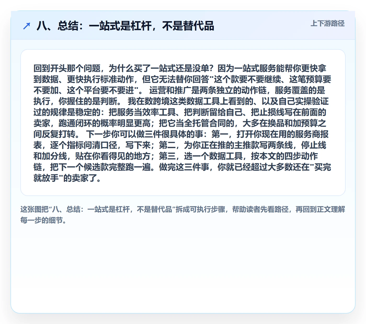This screenshot has width=366, height=324.
Task: Click the phrase 做完这三件事 in the last lines
Action: tap(184, 167)
